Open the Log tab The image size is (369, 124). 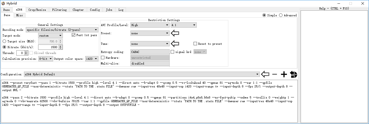click(121, 10)
